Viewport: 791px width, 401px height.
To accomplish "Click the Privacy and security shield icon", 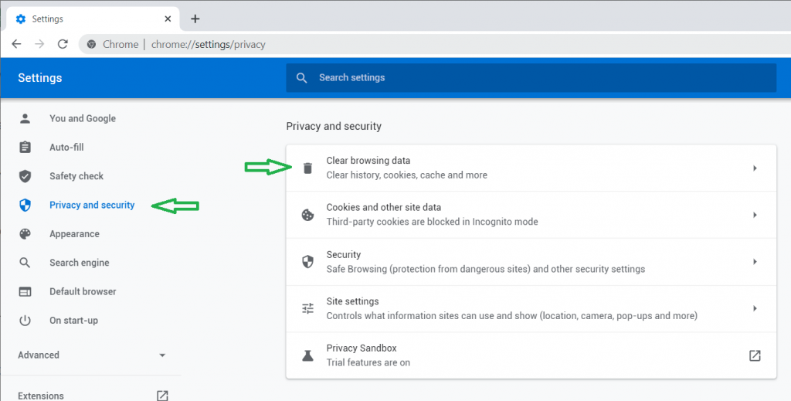I will 25,205.
